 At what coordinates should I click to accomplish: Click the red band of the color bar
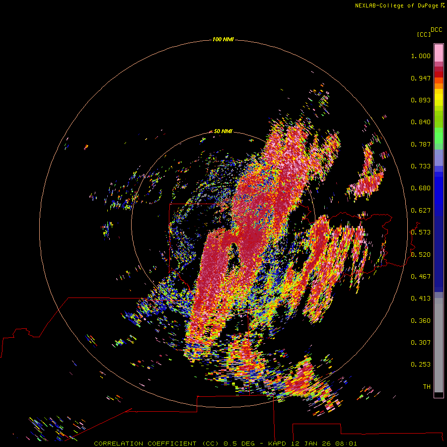(x=439, y=74)
